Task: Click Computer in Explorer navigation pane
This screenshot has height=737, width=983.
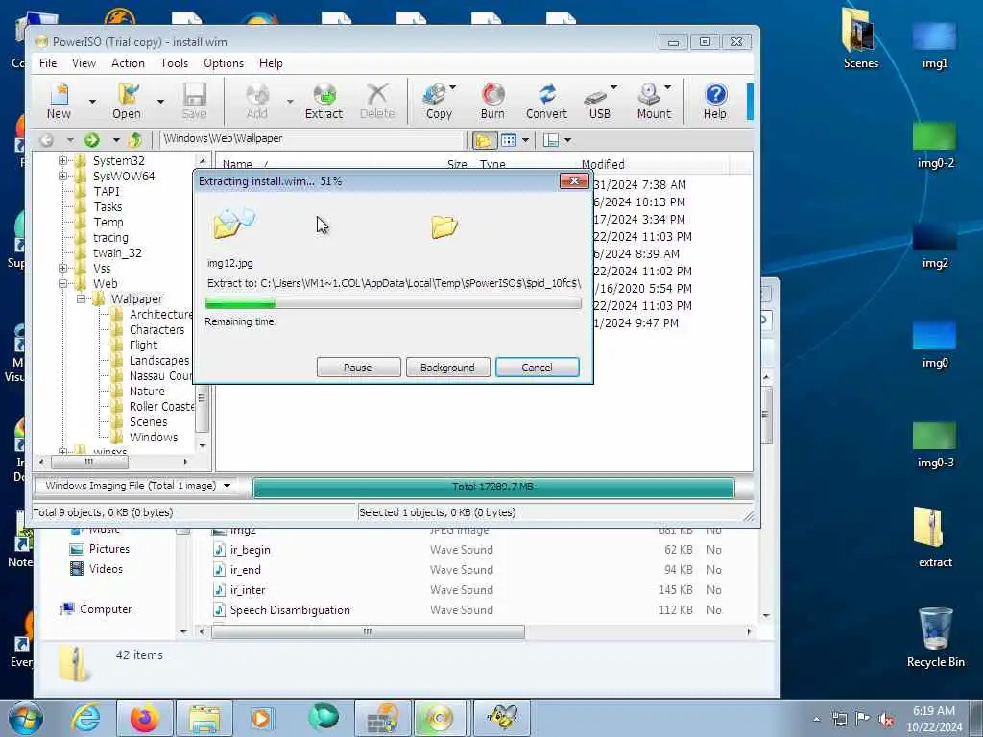Action: click(x=106, y=609)
